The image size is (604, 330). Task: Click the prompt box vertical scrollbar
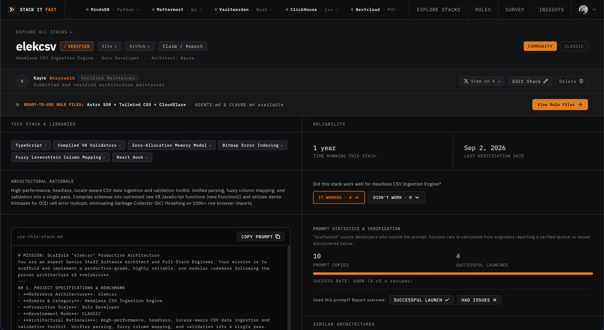coord(288,288)
